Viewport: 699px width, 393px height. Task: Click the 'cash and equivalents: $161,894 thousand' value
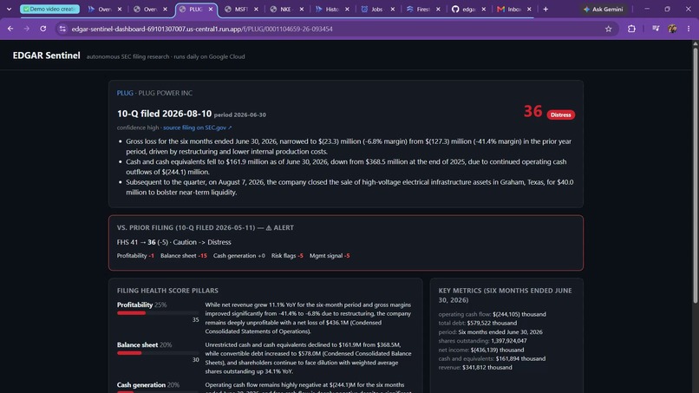(492, 358)
